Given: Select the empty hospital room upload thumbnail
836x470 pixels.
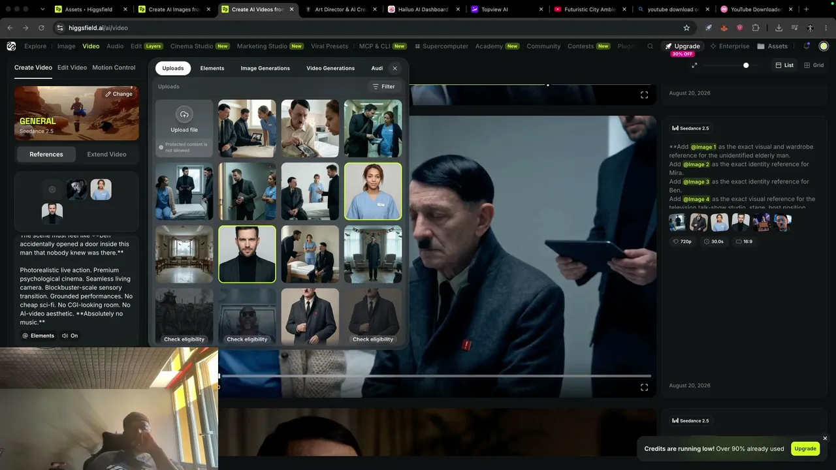Looking at the screenshot, I should (x=184, y=254).
